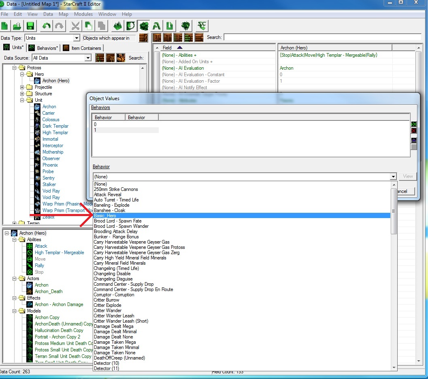This screenshot has width=428, height=379.
Task: Click the green add behavior icon
Action: (x=413, y=124)
